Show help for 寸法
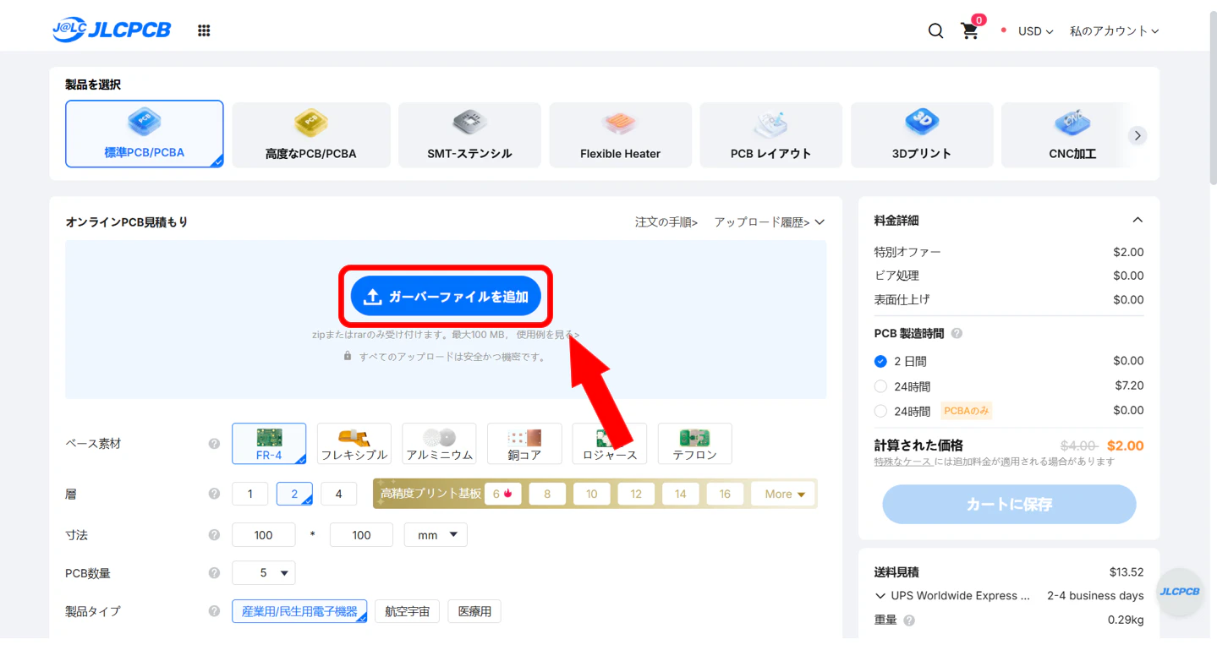The height and width of the screenshot is (645, 1217). pos(214,534)
